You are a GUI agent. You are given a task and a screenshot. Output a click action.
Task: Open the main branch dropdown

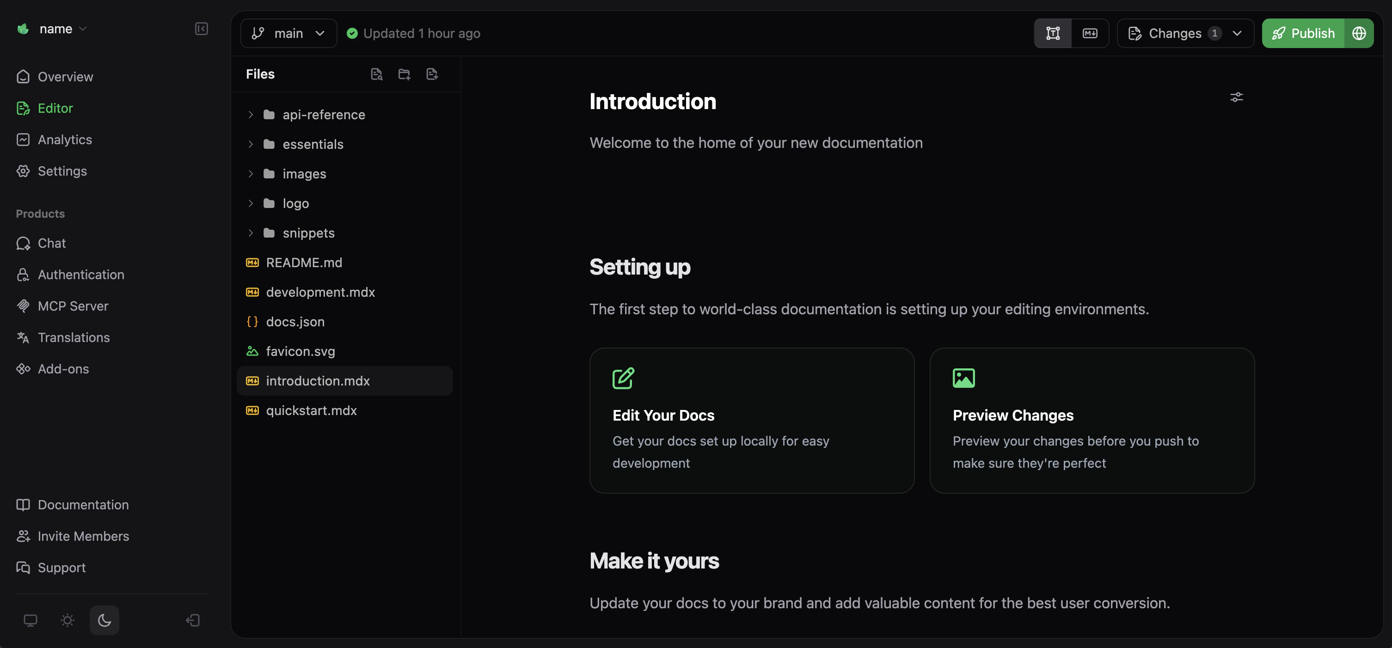point(288,33)
